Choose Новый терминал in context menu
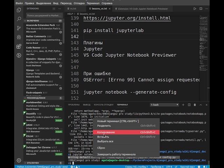 (126, 121)
